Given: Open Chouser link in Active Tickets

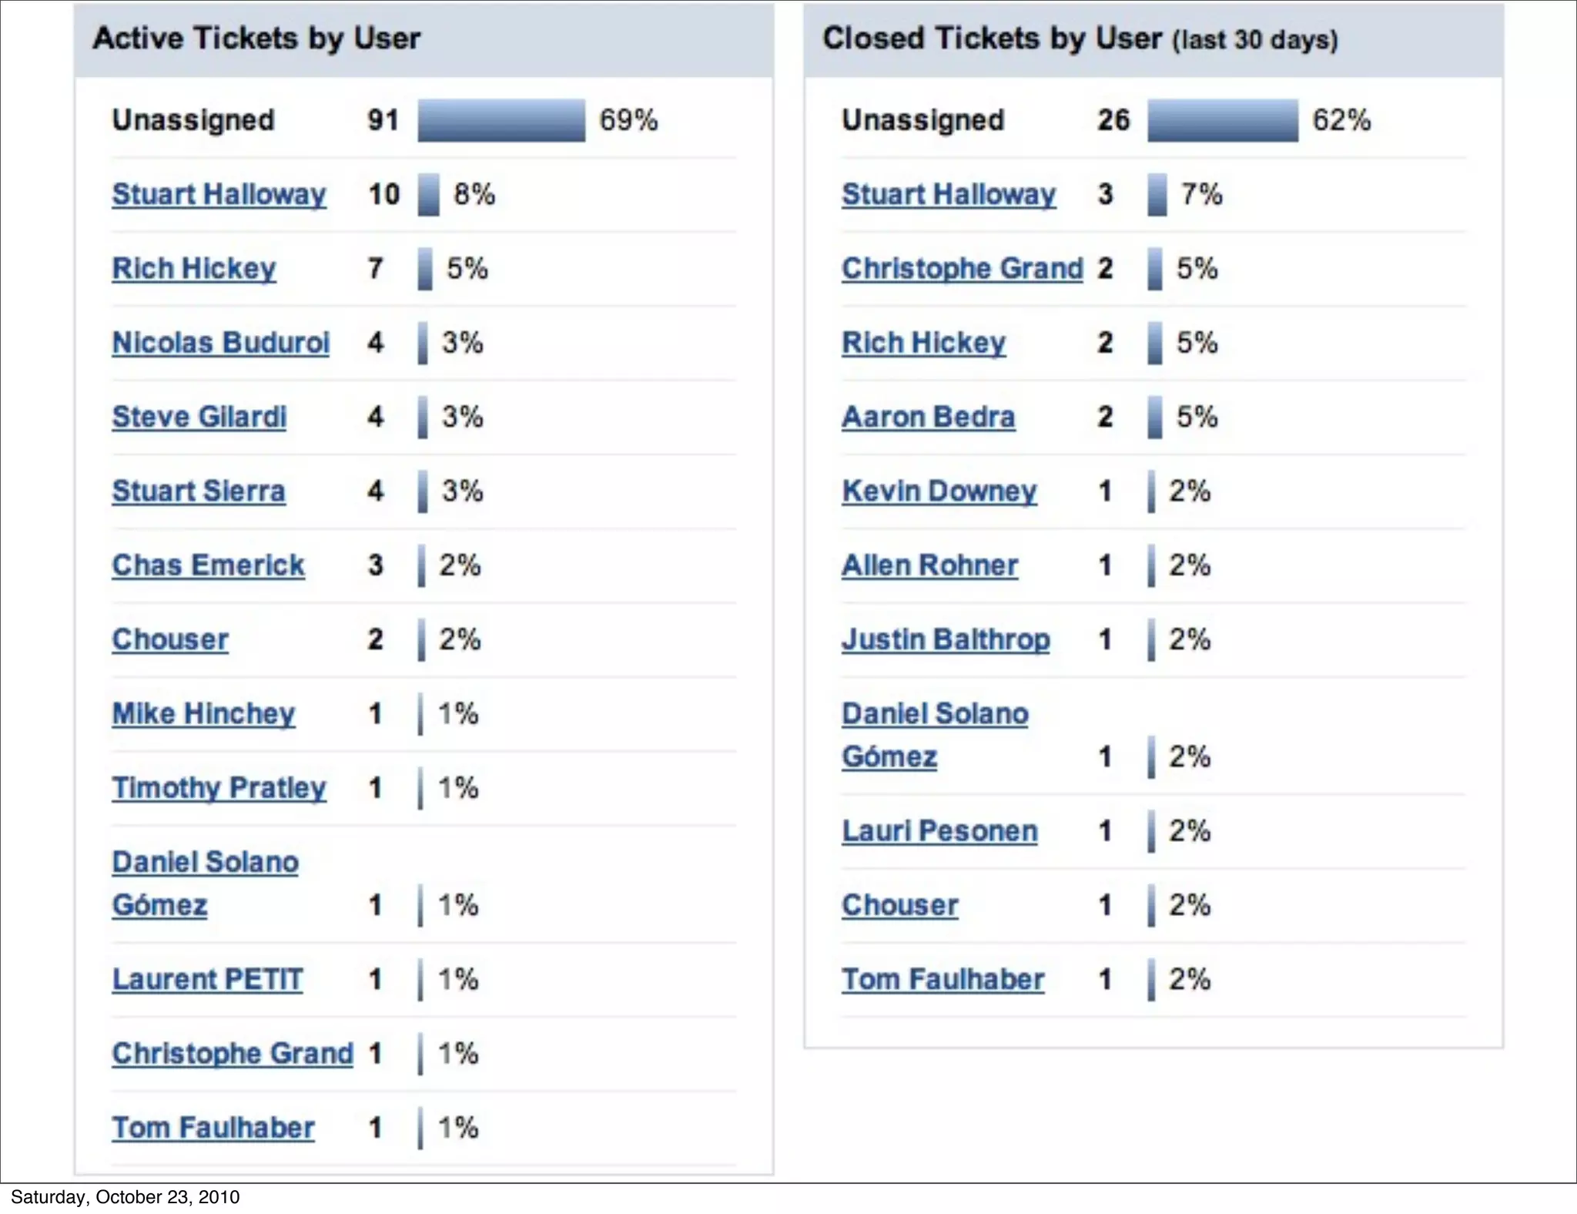Looking at the screenshot, I should pos(170,639).
